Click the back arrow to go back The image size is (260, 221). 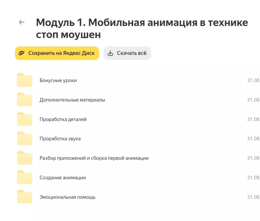(x=21, y=22)
